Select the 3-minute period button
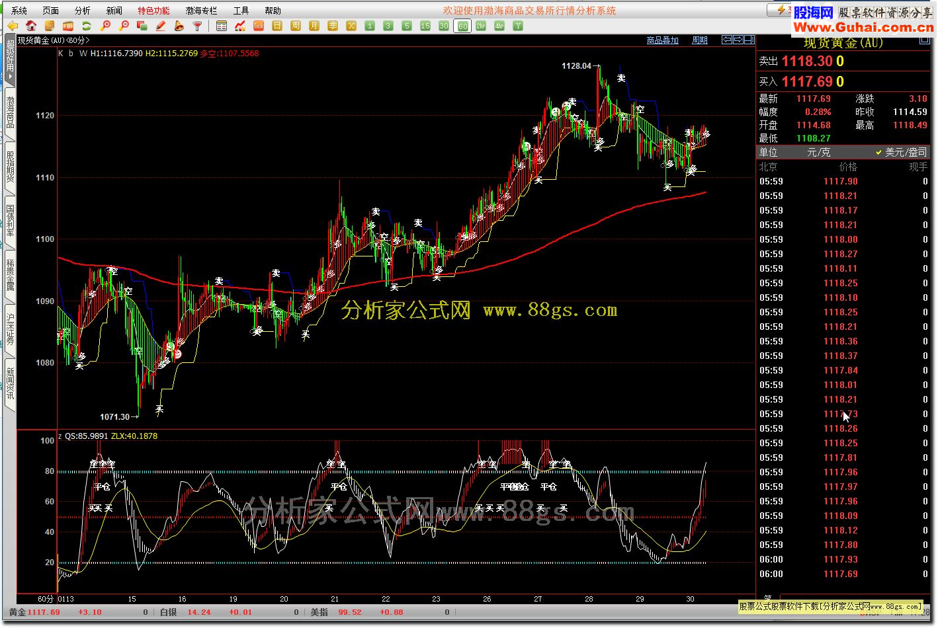This screenshot has width=938, height=628. [x=388, y=26]
